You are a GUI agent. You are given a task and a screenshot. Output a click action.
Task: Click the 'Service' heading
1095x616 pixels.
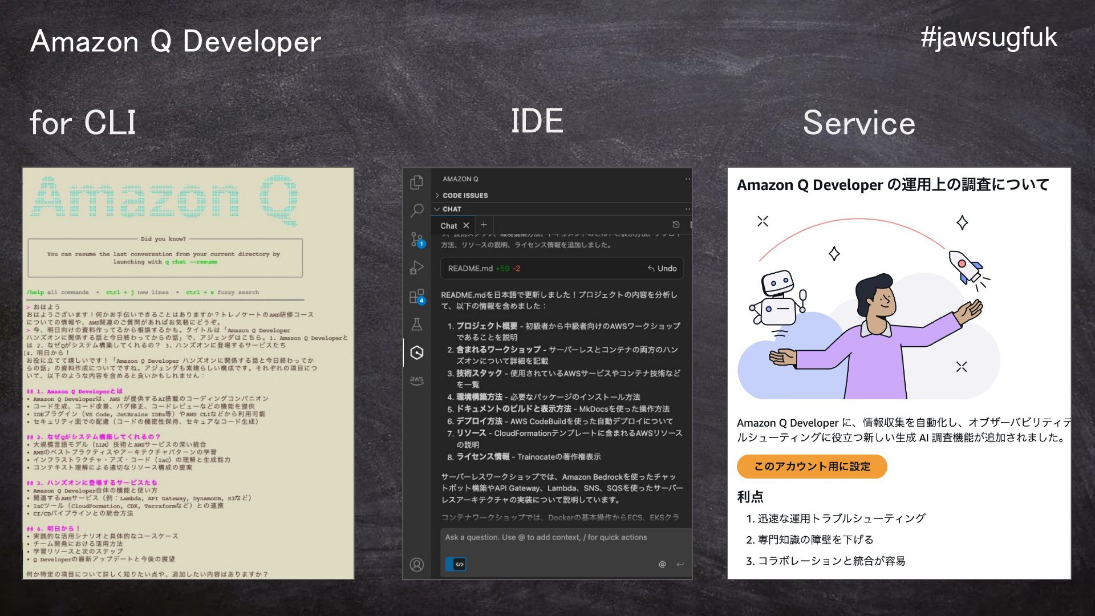[859, 123]
